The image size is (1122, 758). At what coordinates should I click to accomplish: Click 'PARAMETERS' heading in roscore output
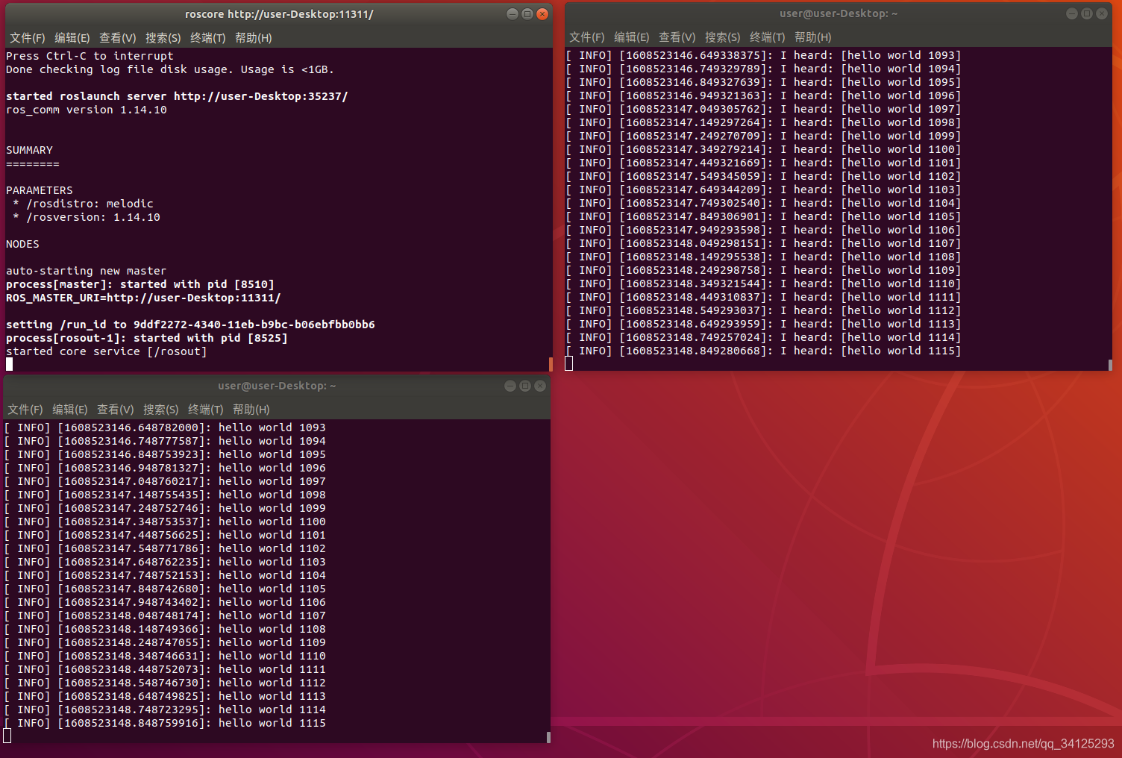[x=40, y=190]
